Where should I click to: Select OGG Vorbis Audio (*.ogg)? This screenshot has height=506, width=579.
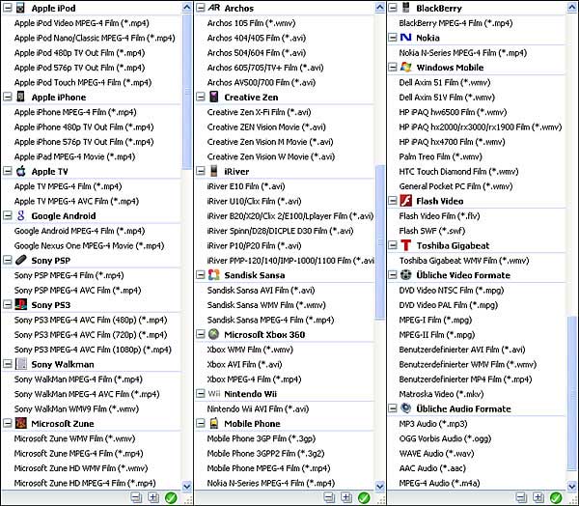pos(445,438)
